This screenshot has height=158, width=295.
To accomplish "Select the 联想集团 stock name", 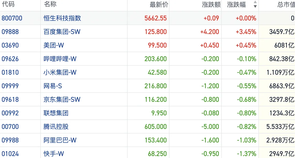I will (56, 113).
